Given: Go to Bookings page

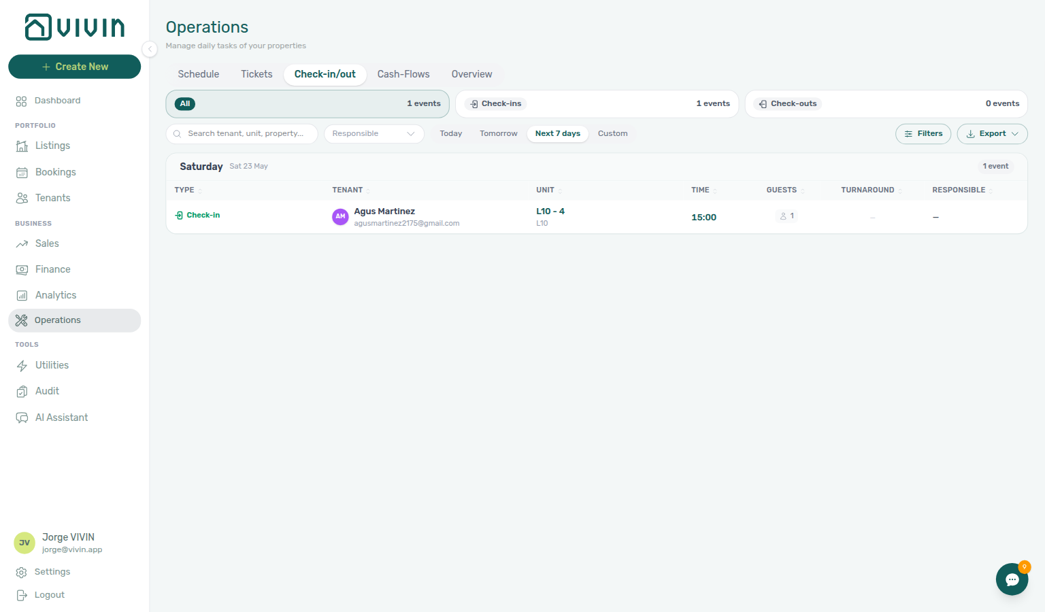Looking at the screenshot, I should [x=56, y=172].
